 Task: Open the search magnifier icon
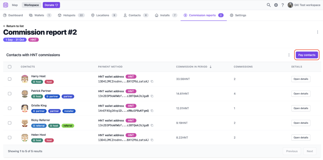coord(269,5)
